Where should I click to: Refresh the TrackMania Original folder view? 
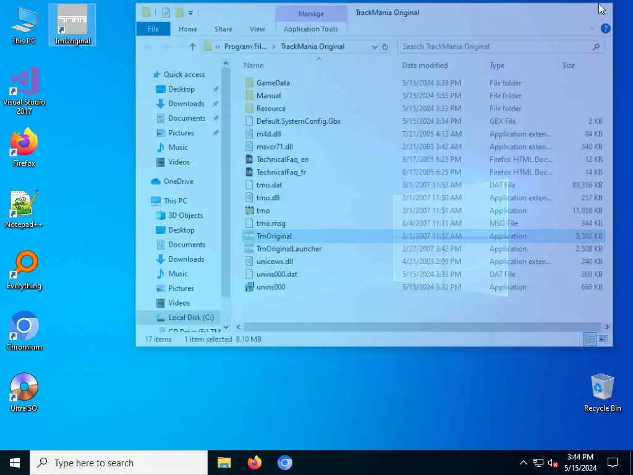(385, 46)
